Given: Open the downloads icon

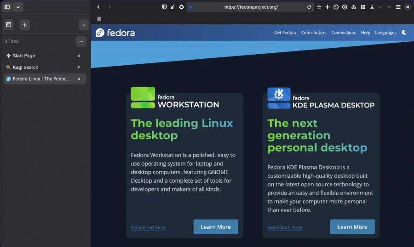Looking at the screenshot, I should click(372, 7).
